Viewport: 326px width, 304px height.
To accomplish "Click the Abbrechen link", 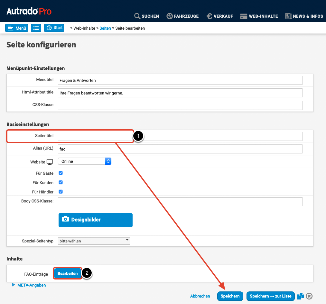I will tap(200, 296).
